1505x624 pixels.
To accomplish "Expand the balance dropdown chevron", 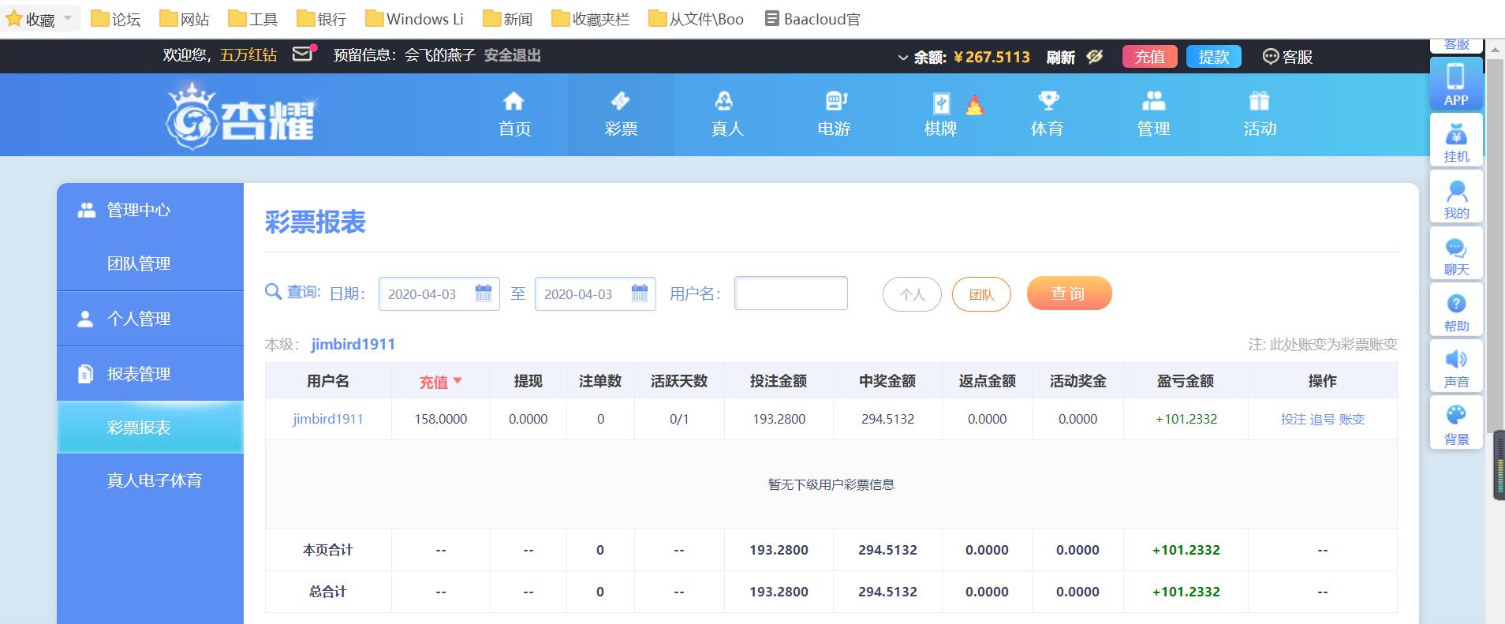I will 902,58.
